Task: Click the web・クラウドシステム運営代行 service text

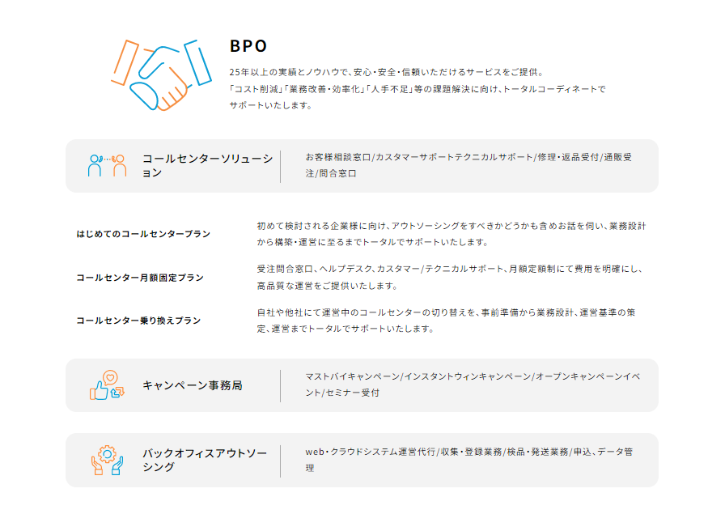Action: (468, 460)
